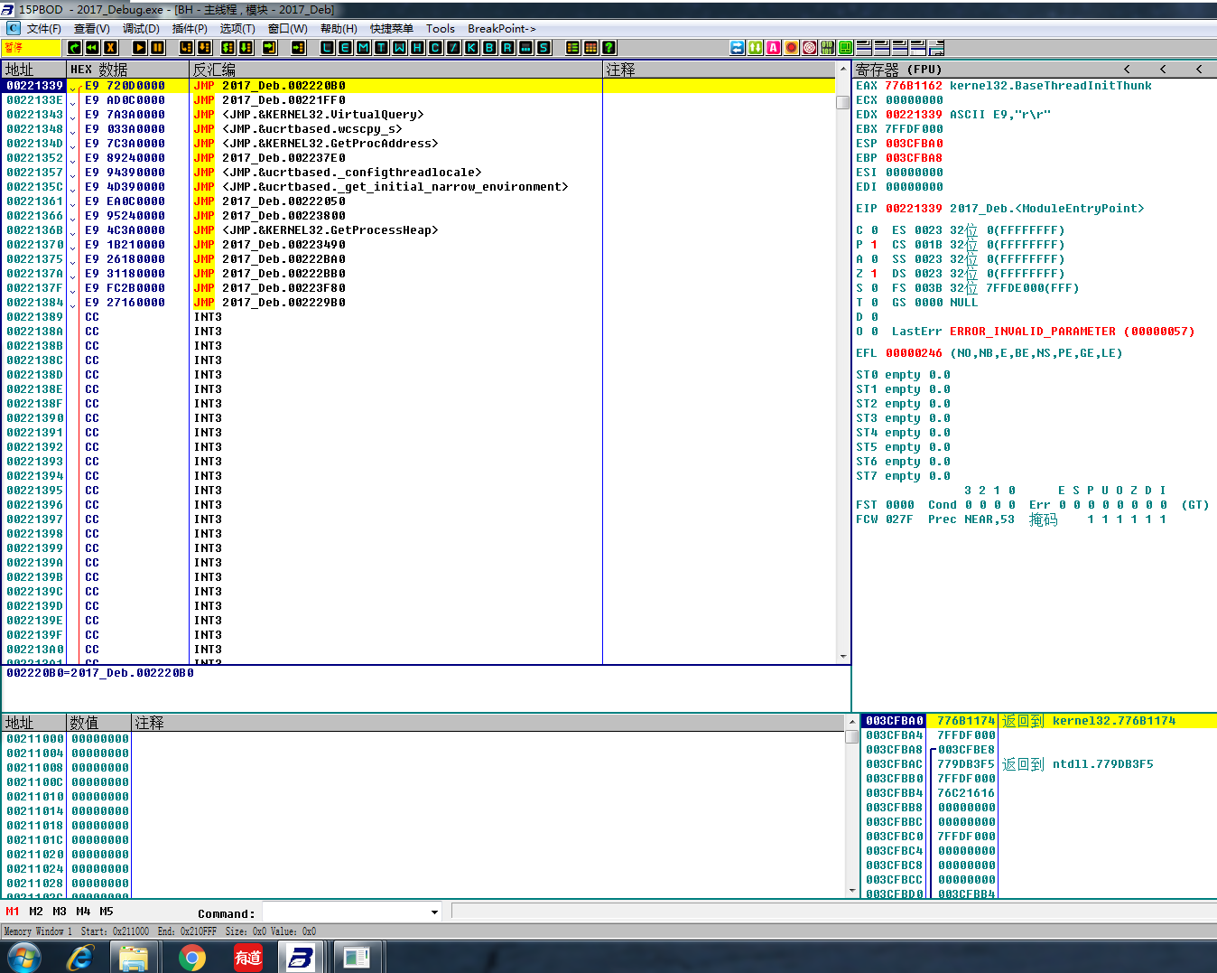This screenshot has height=973, width=1217.
Task: Open Windows list with W icon
Action: [x=399, y=47]
